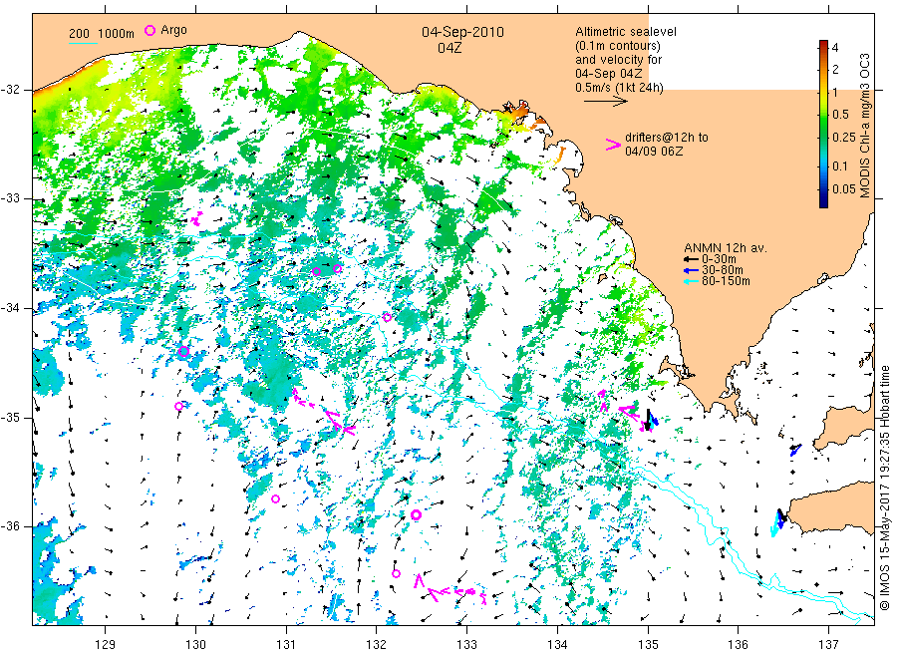Click the bold Argo float circle near 130E, 34.4S
The image size is (897, 658).
pos(183,352)
